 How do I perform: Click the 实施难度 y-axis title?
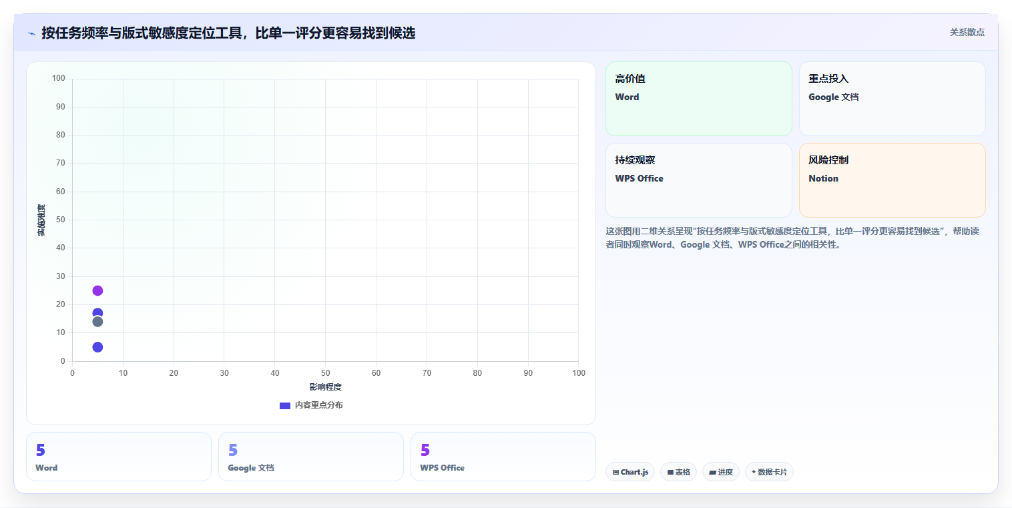click(x=41, y=220)
